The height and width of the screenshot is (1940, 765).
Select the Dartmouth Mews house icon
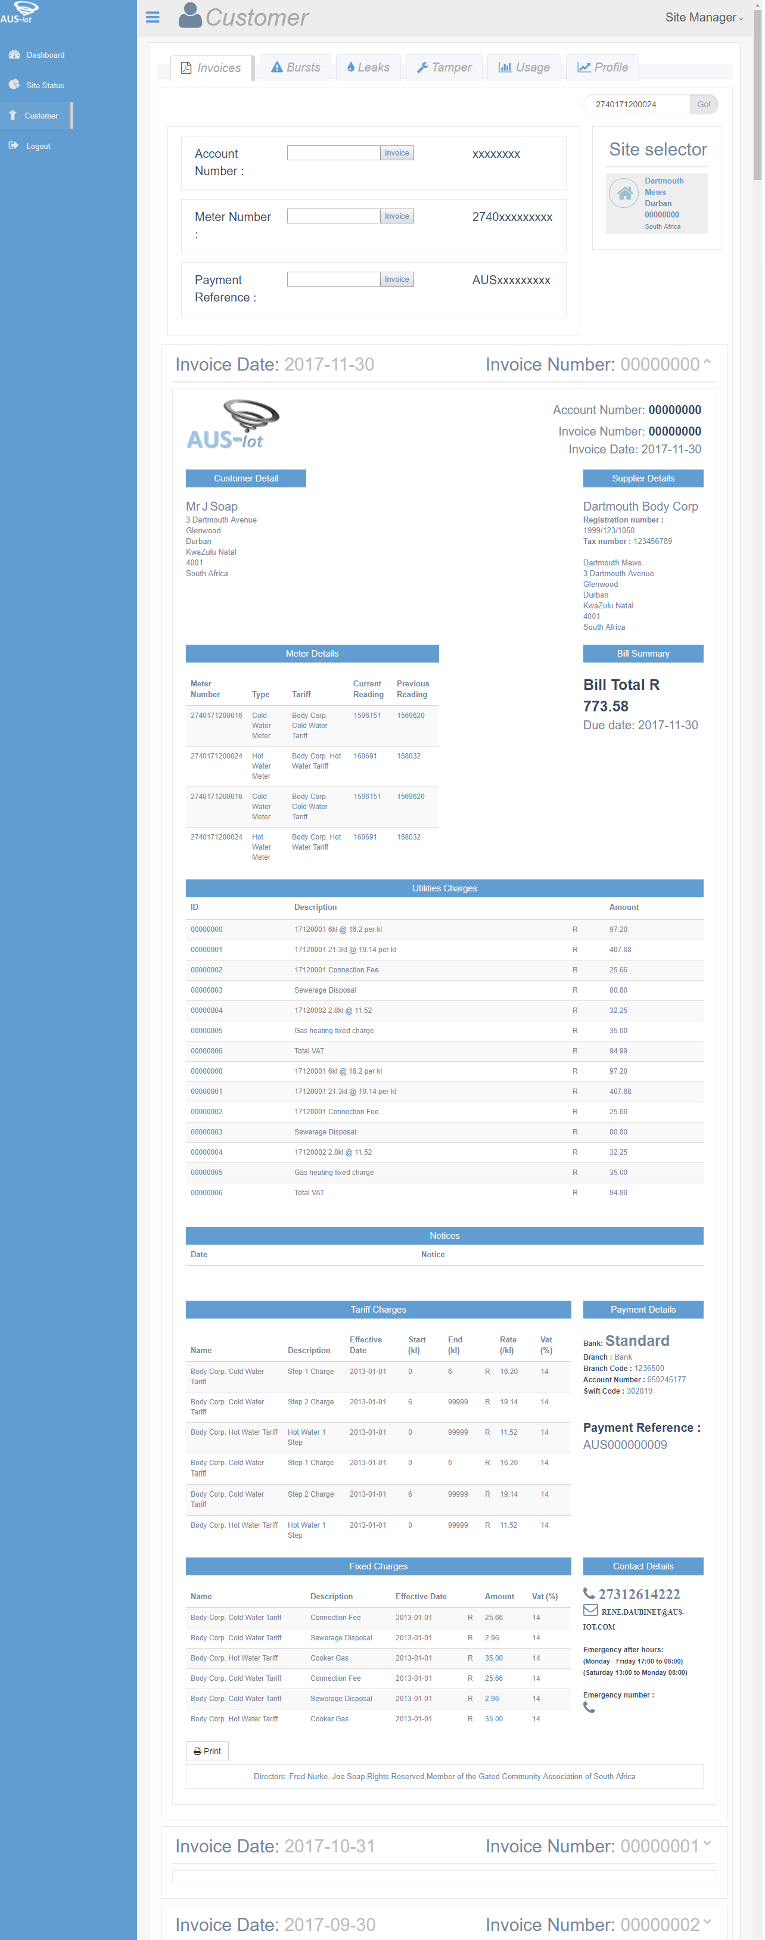(624, 194)
